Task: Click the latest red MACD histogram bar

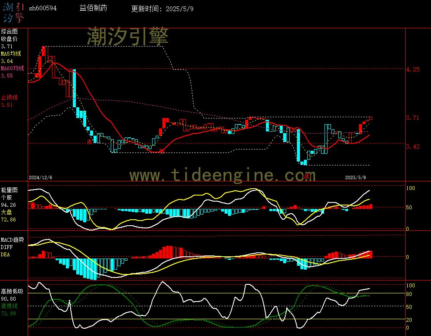Action: (x=371, y=255)
